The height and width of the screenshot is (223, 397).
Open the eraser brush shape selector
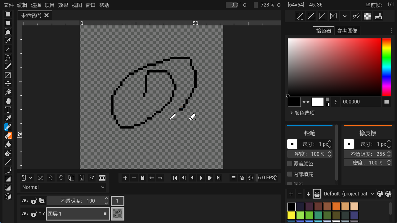[x=349, y=144]
